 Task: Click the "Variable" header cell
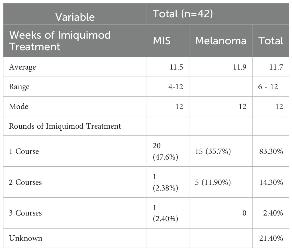click(x=75, y=17)
